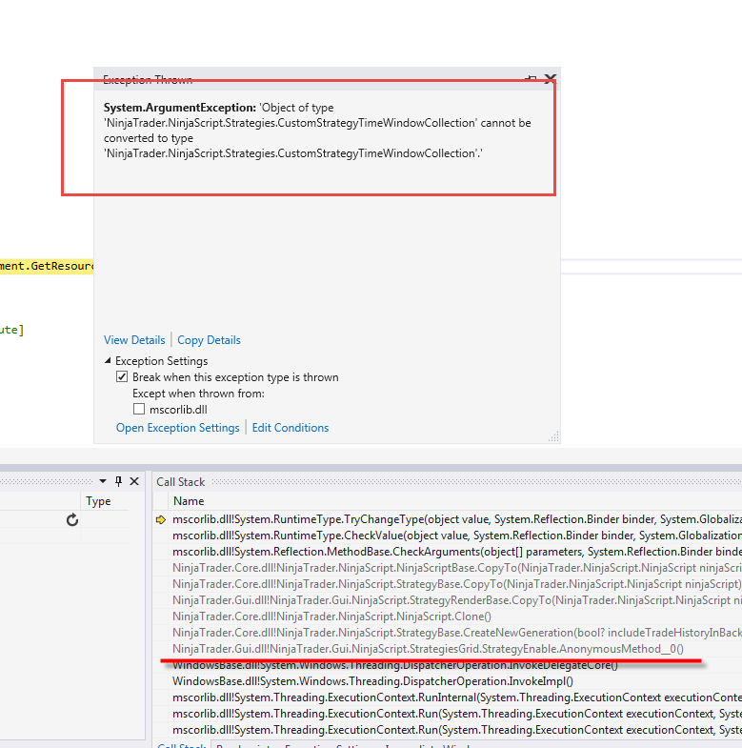The width and height of the screenshot is (742, 748).
Task: Collapse the Exception Settings section
Action: (108, 360)
